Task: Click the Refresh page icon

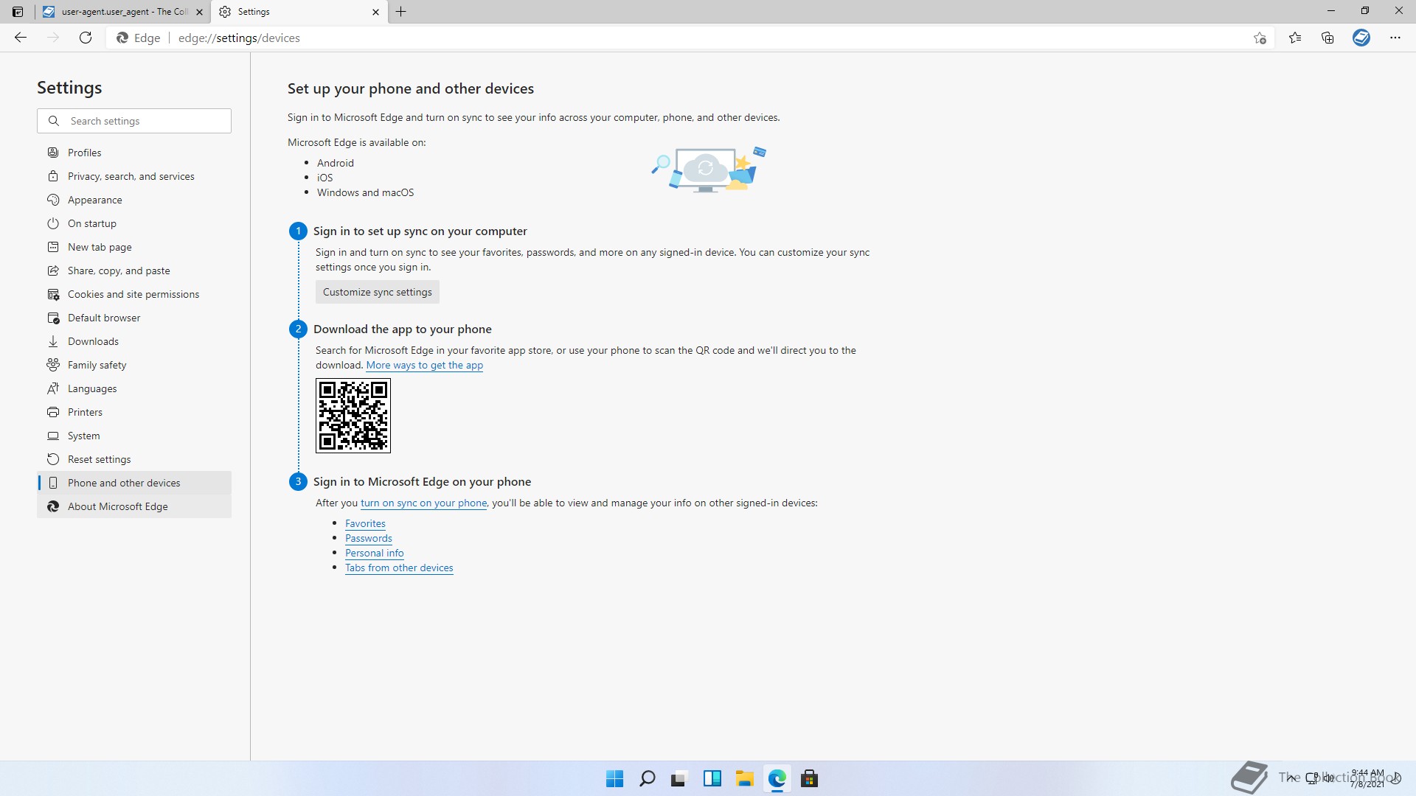Action: point(86,38)
